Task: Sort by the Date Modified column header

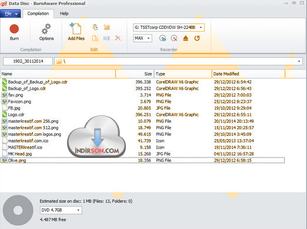Action: point(248,74)
